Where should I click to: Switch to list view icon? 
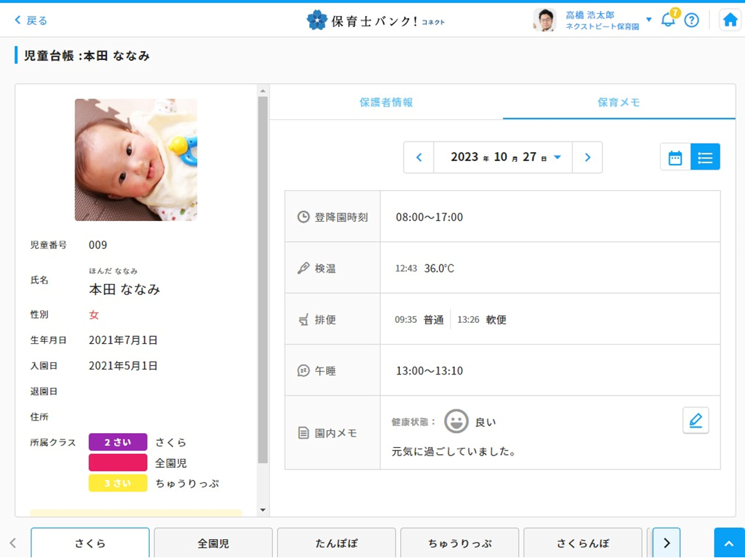705,158
